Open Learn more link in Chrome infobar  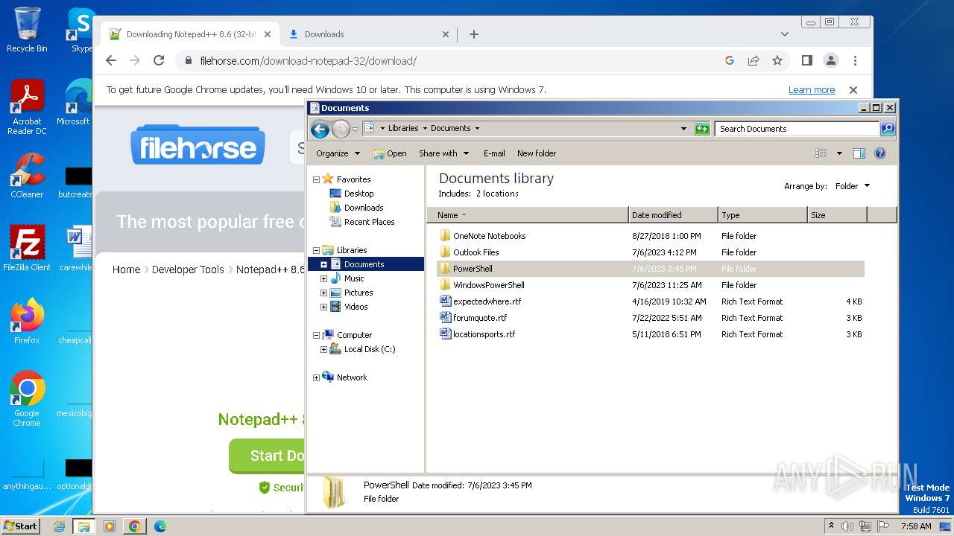812,90
